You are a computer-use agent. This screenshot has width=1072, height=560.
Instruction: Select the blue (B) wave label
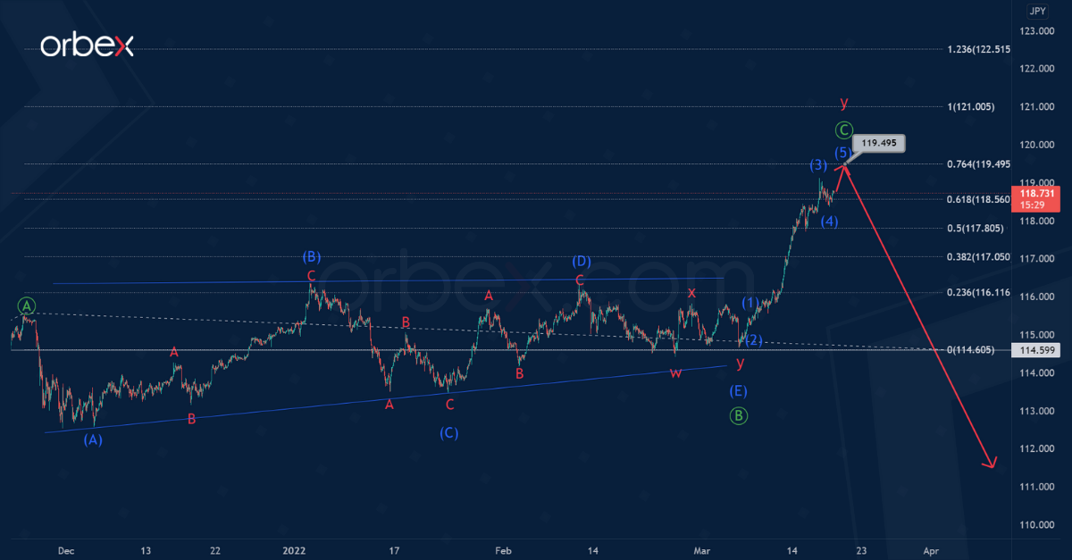click(311, 256)
